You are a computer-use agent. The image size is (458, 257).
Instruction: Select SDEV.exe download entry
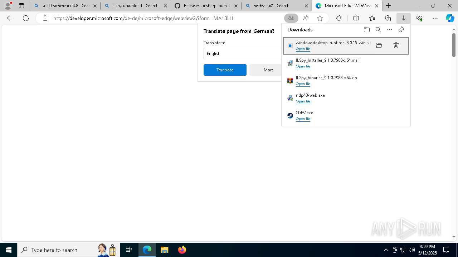click(x=346, y=116)
